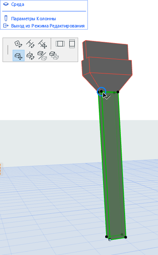Viewport: 158px width, 255px height.
Task: Click the slant column rotate-angle icon
Action: (30, 44)
